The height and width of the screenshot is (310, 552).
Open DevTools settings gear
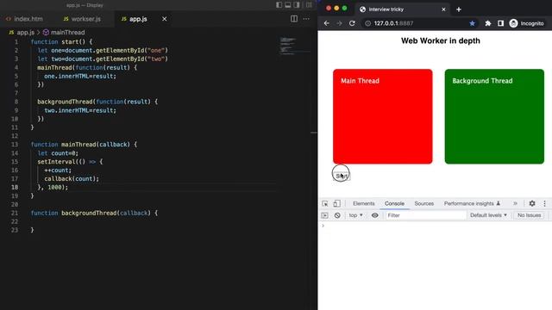click(x=532, y=203)
